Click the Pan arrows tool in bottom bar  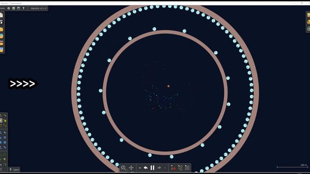(131, 168)
